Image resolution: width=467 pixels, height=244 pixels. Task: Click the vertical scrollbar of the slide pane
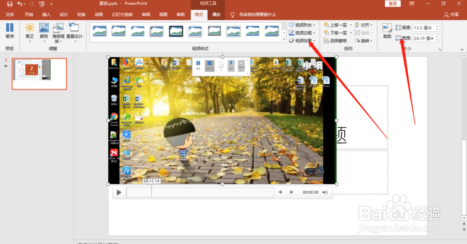coord(464,178)
